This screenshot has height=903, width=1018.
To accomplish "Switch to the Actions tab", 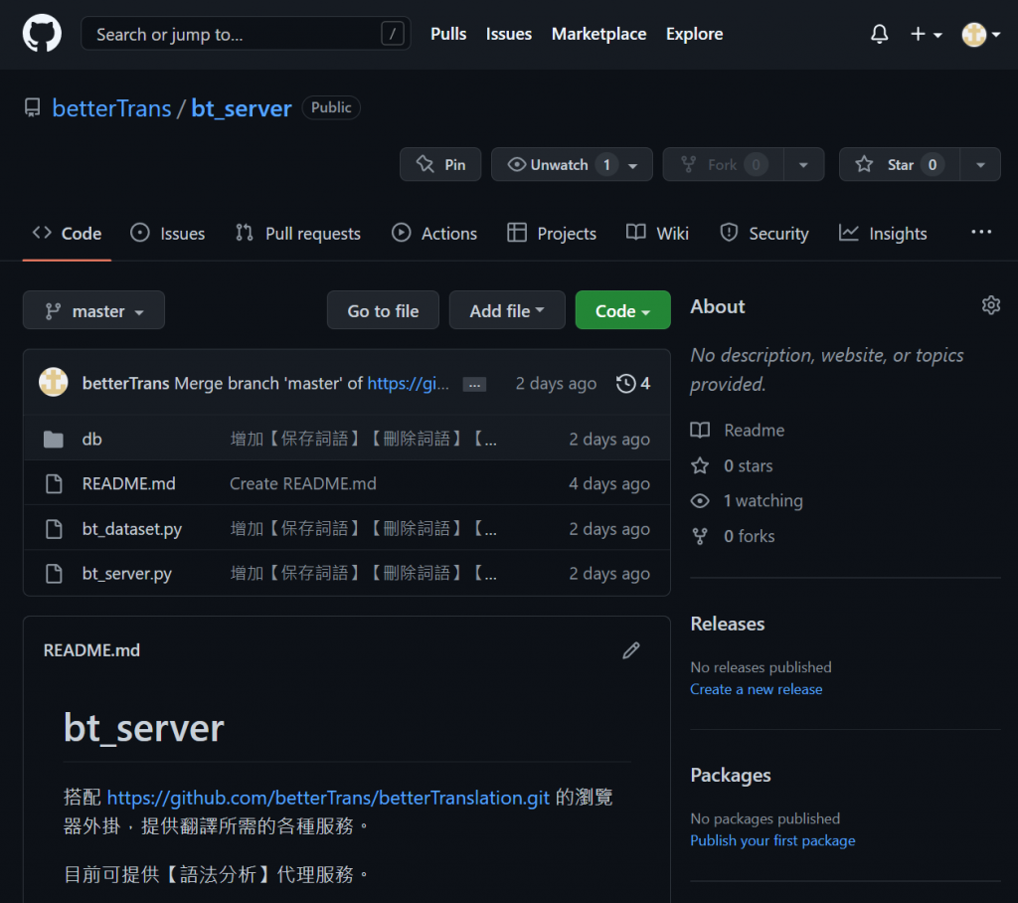I will [434, 234].
